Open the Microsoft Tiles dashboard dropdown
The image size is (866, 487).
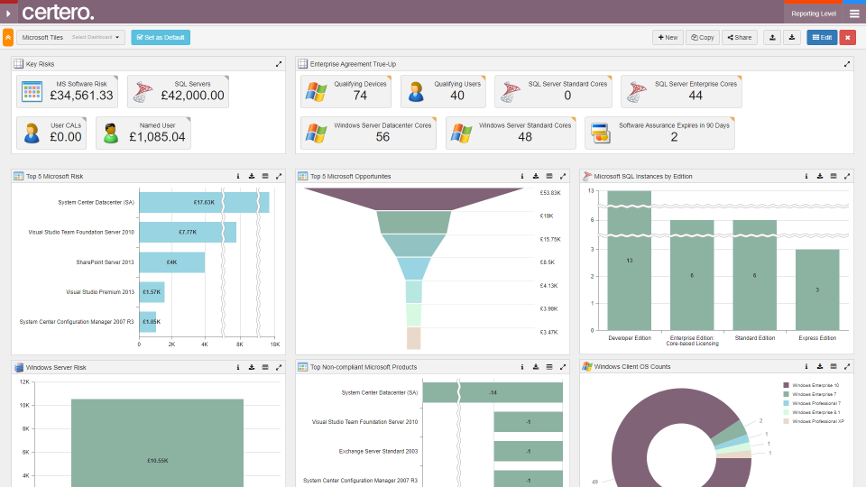[70, 38]
